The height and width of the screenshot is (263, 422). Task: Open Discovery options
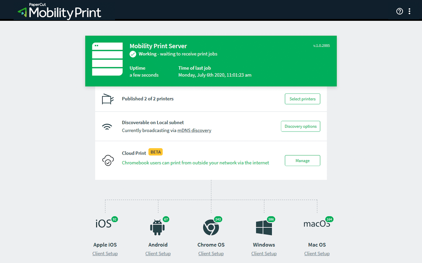301,126
